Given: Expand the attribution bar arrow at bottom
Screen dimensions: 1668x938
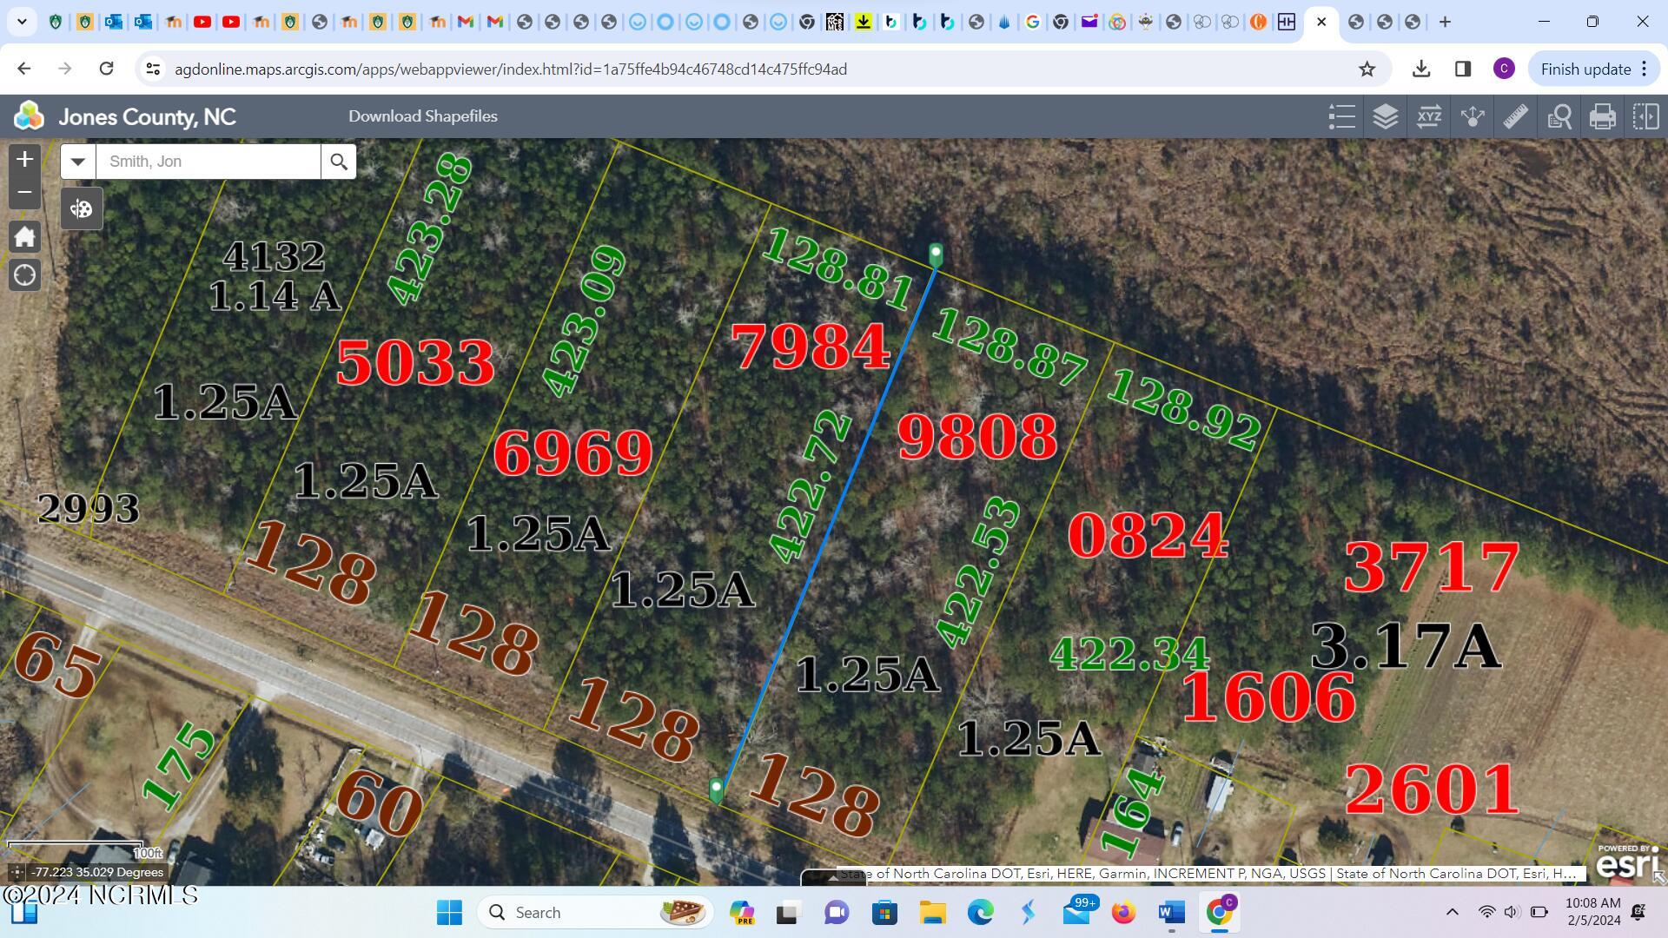Looking at the screenshot, I should 832,877.
